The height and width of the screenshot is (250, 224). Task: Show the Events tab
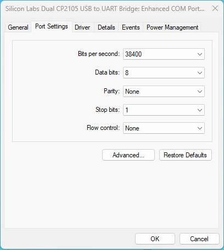click(x=131, y=27)
